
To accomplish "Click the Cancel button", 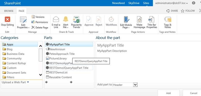I will click(x=192, y=93).
